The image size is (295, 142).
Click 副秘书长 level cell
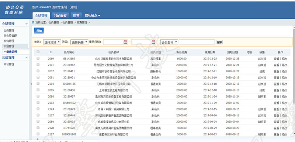click(156, 71)
